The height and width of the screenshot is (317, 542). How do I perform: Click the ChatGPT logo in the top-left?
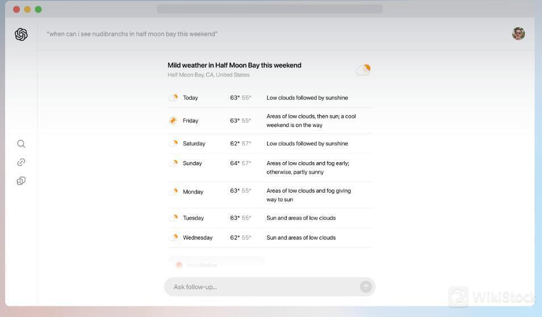point(21,35)
